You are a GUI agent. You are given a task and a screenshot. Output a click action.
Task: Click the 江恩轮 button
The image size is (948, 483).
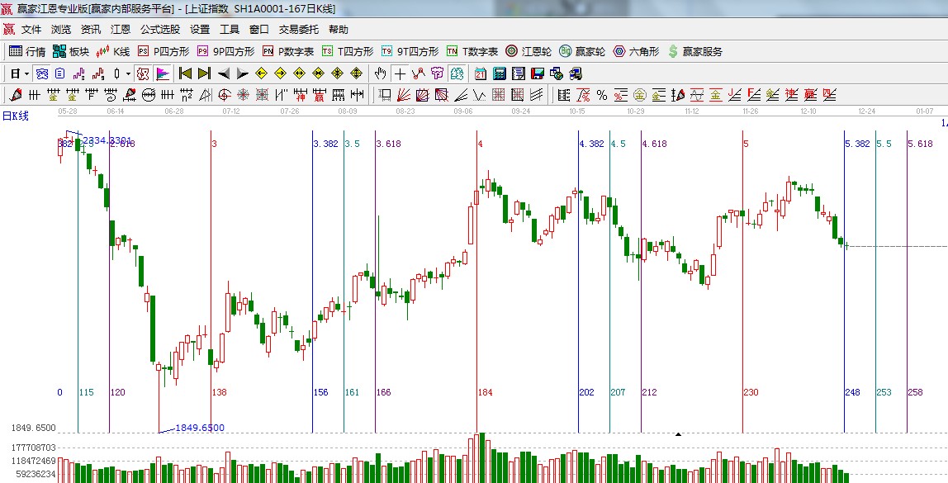click(x=529, y=51)
